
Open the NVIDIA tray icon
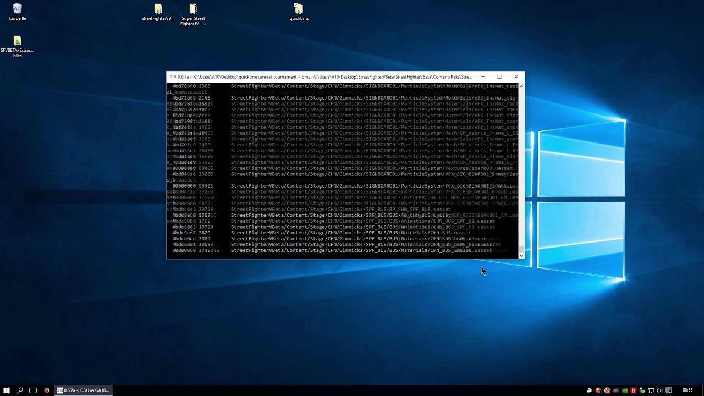point(625,391)
